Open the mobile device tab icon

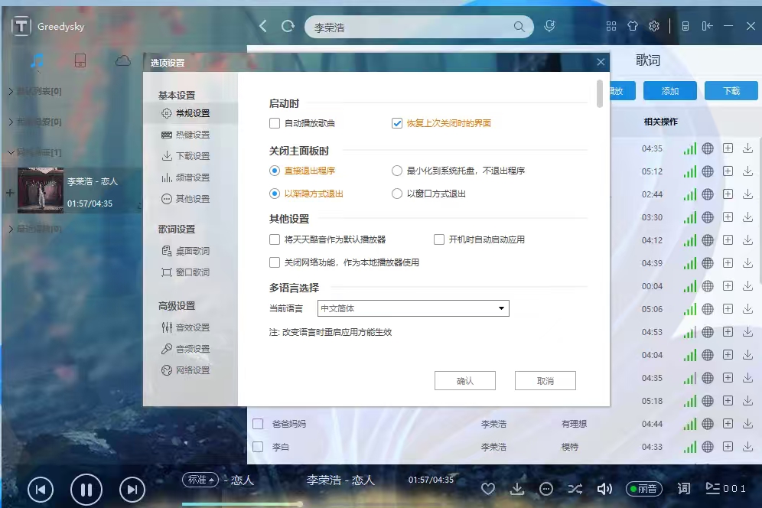(x=80, y=60)
